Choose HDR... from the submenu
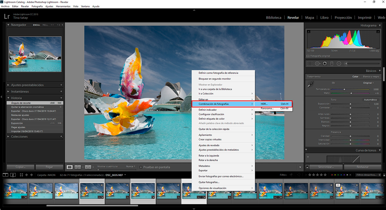Screen dimensions: 386x210 point(264,104)
